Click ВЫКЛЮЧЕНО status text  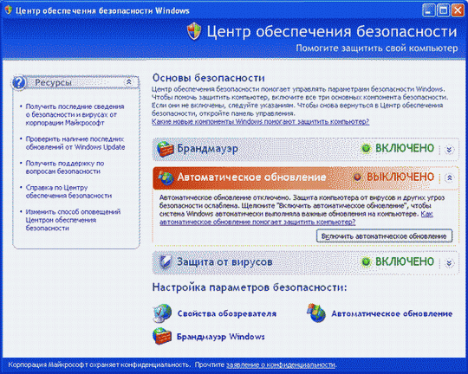[x=400, y=177]
